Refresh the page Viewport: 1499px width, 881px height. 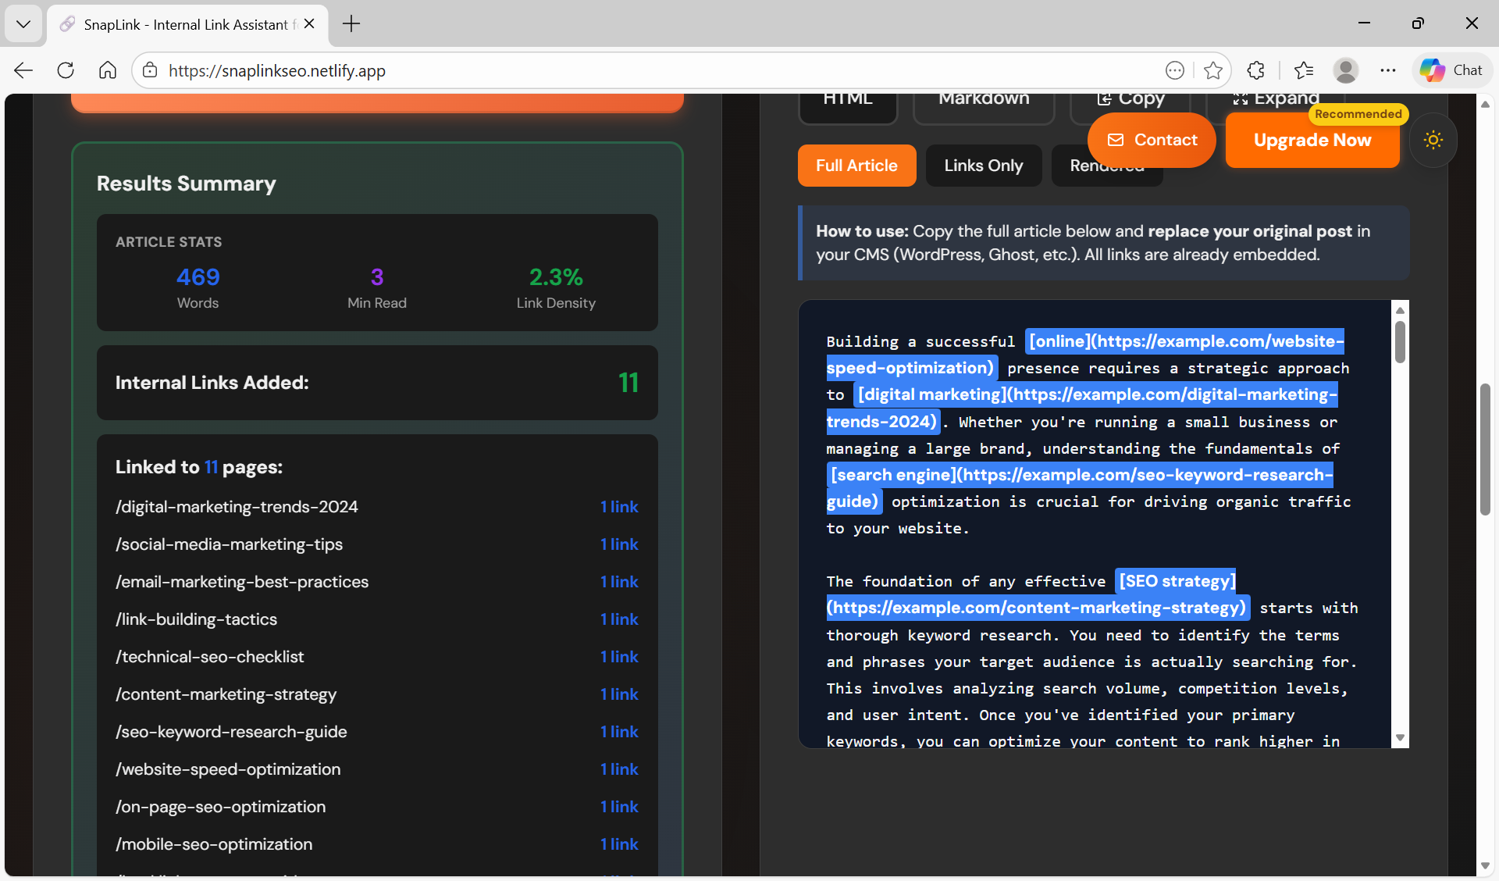pyautogui.click(x=66, y=70)
